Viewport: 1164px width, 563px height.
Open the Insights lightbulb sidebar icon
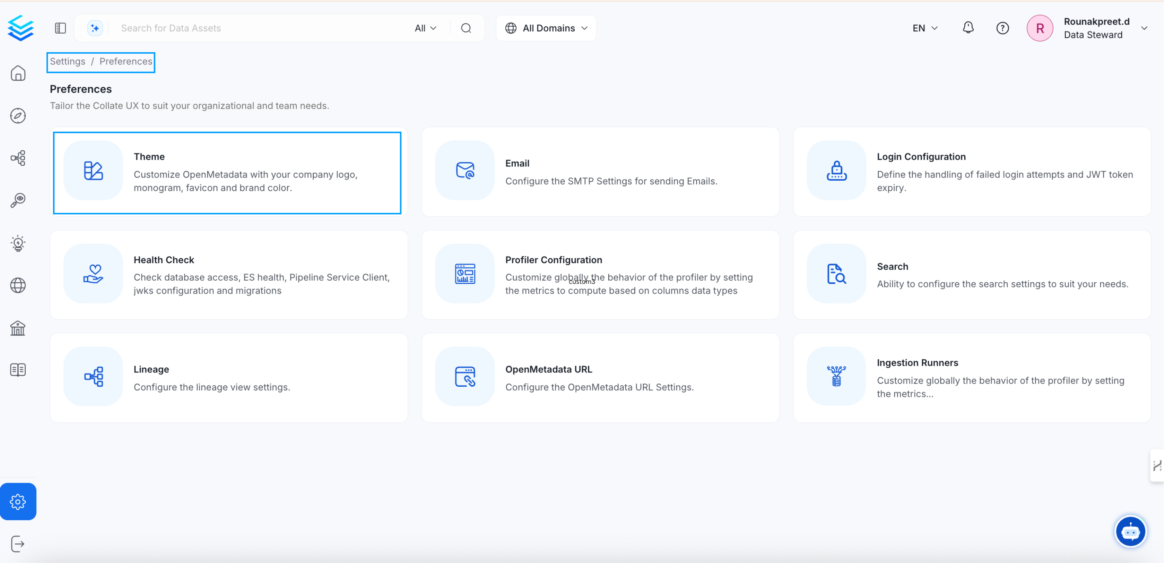coord(18,243)
